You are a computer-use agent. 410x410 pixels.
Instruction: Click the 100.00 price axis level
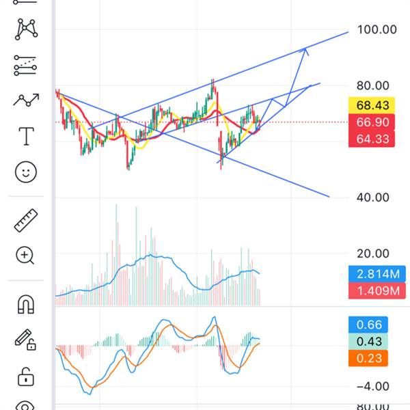click(x=377, y=29)
